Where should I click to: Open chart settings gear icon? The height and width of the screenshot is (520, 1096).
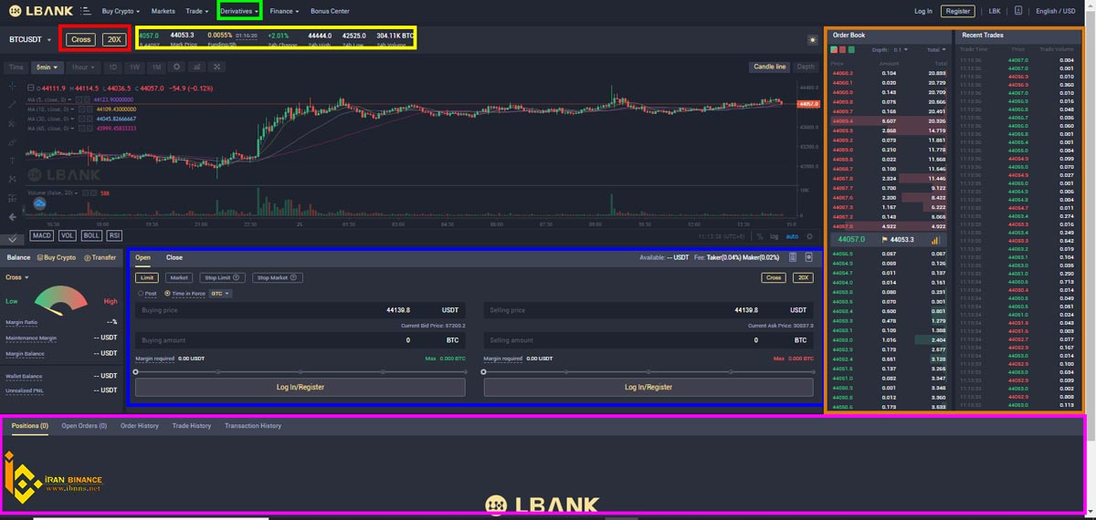coord(176,67)
